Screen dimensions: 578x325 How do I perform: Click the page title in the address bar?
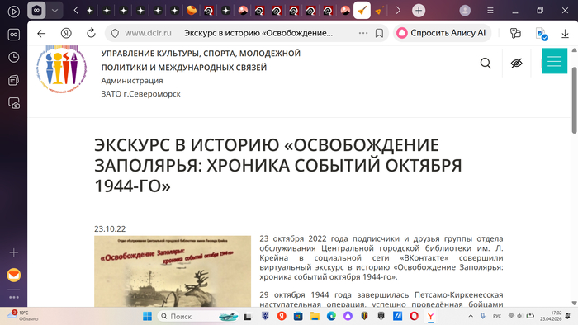[x=258, y=33]
